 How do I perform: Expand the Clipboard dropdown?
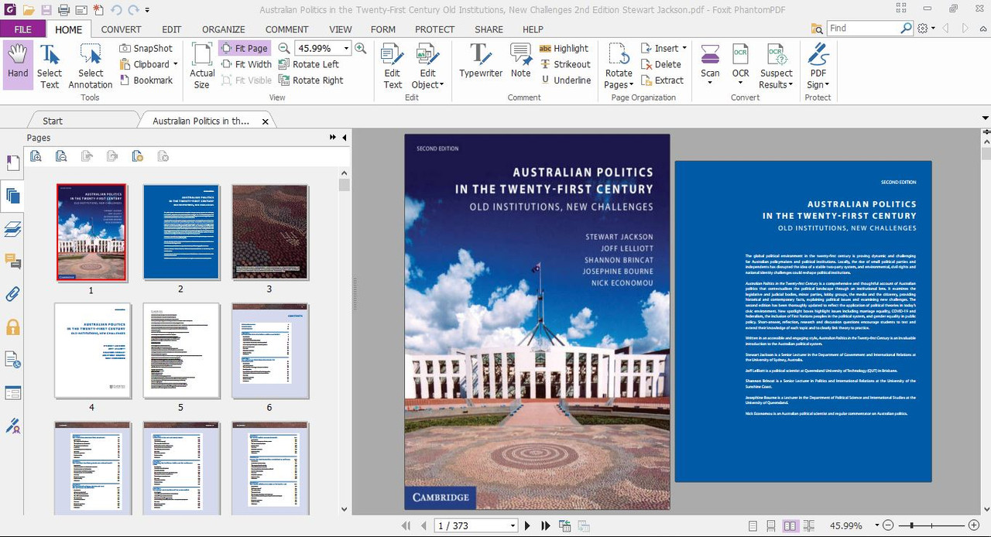[x=176, y=64]
